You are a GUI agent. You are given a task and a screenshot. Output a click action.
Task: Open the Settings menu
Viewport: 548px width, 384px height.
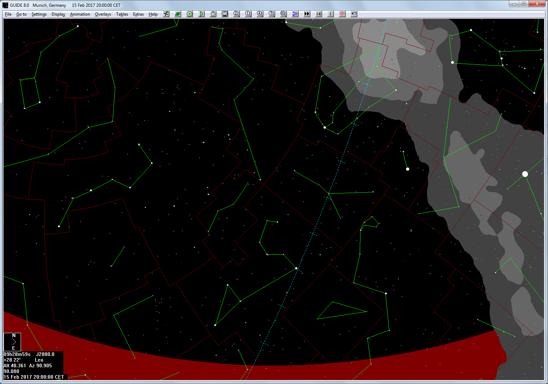point(39,14)
